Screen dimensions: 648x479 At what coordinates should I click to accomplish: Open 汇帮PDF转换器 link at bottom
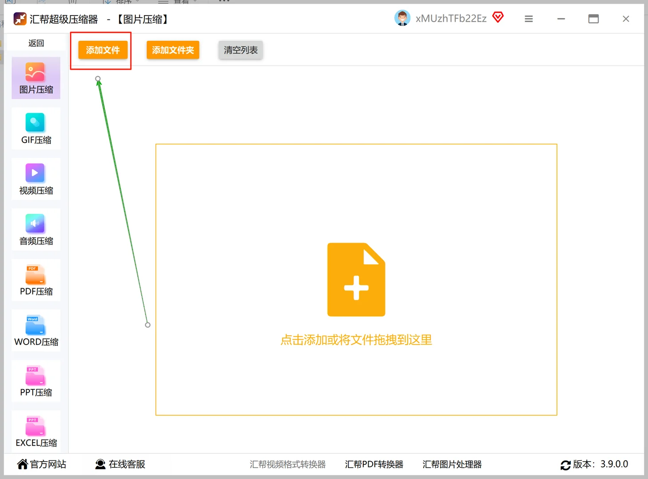point(374,464)
